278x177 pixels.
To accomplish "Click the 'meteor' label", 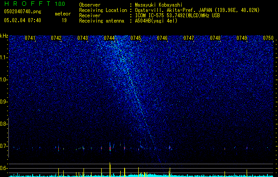I will [63, 14].
